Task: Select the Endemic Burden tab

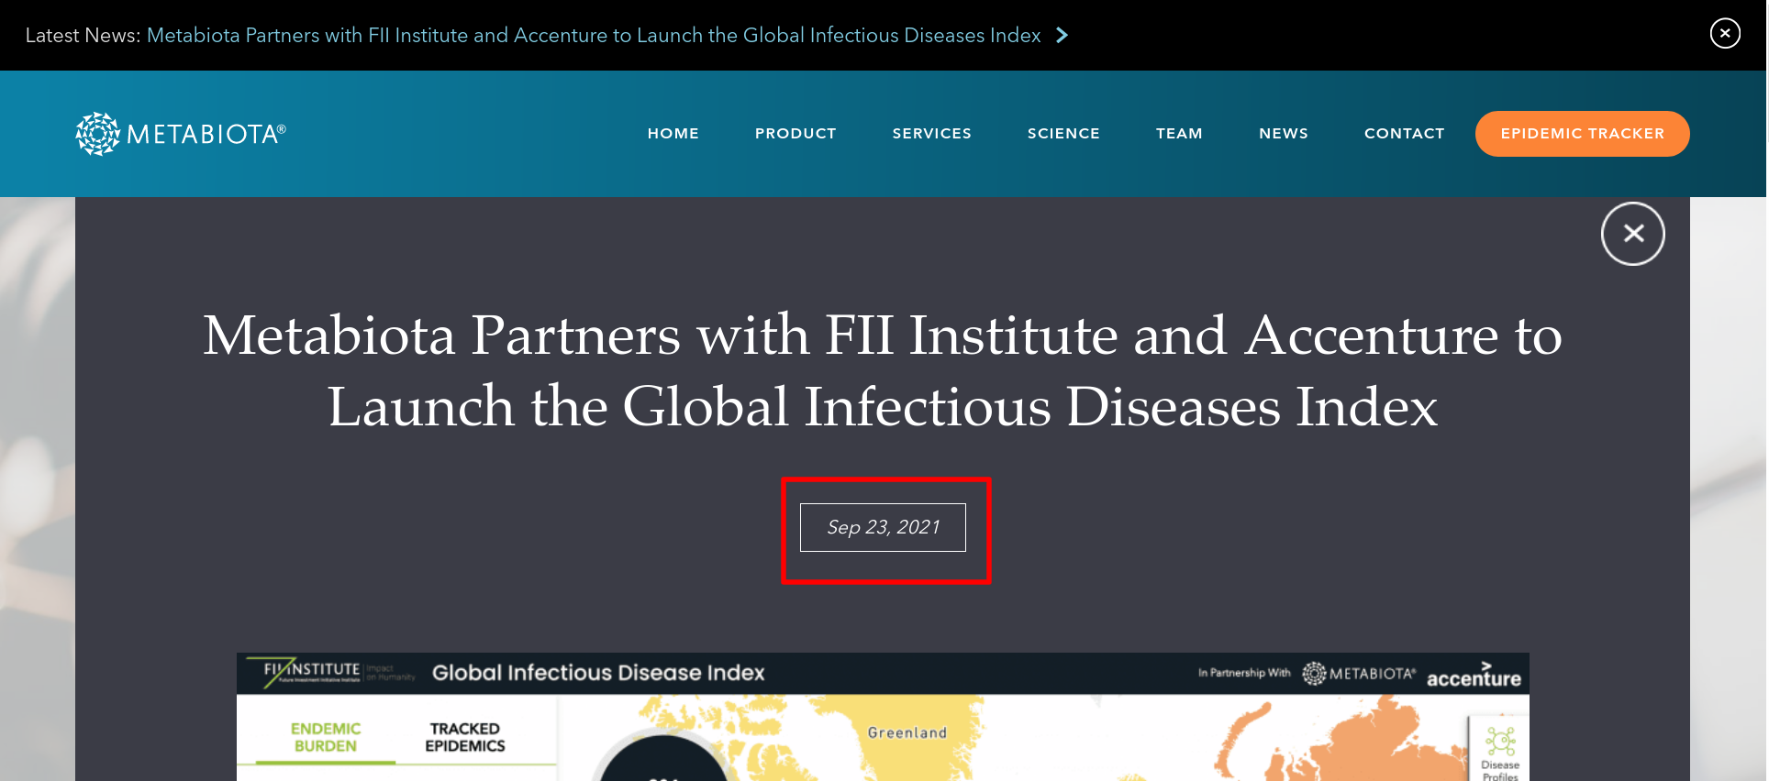Action: point(326,737)
